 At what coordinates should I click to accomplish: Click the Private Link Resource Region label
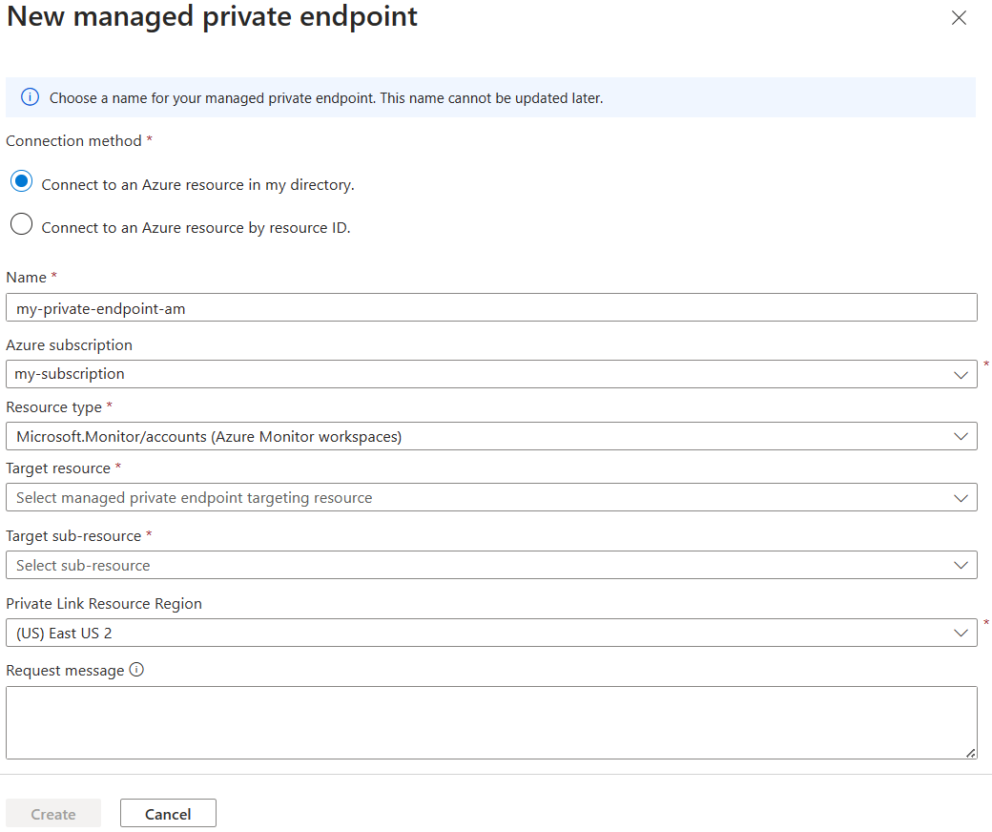pos(104,603)
